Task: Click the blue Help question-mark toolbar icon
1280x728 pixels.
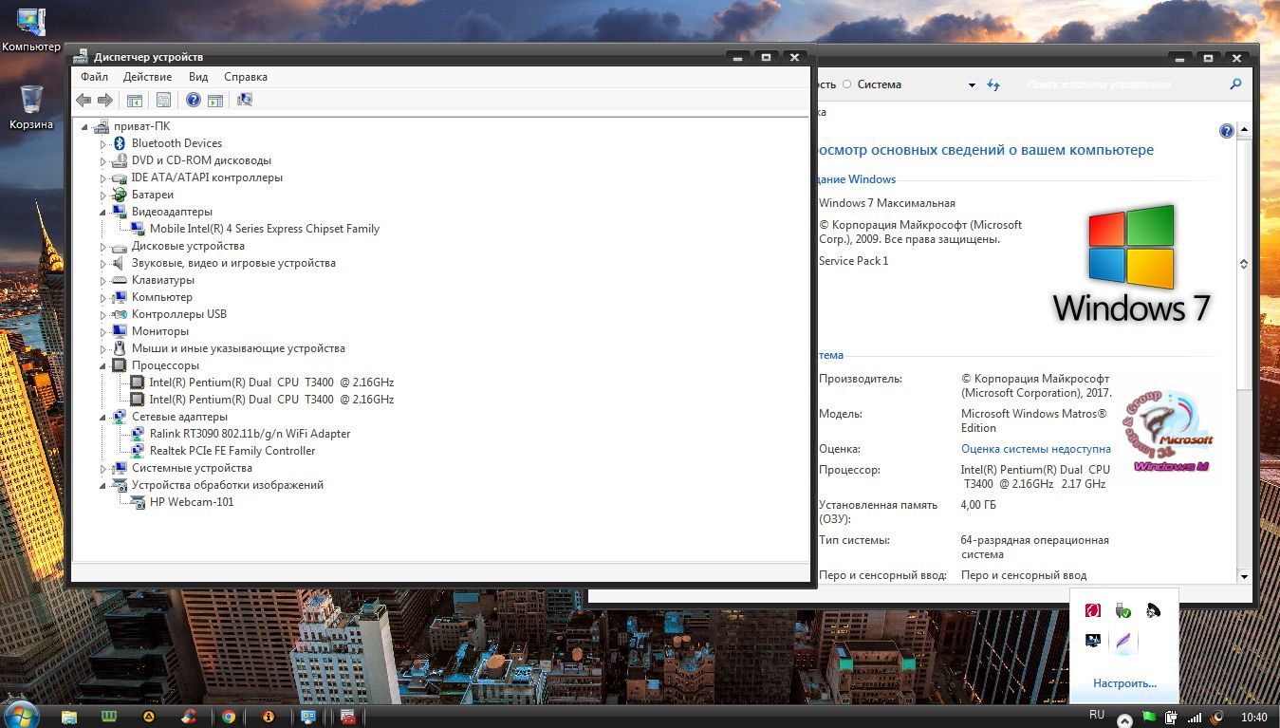Action: (194, 100)
